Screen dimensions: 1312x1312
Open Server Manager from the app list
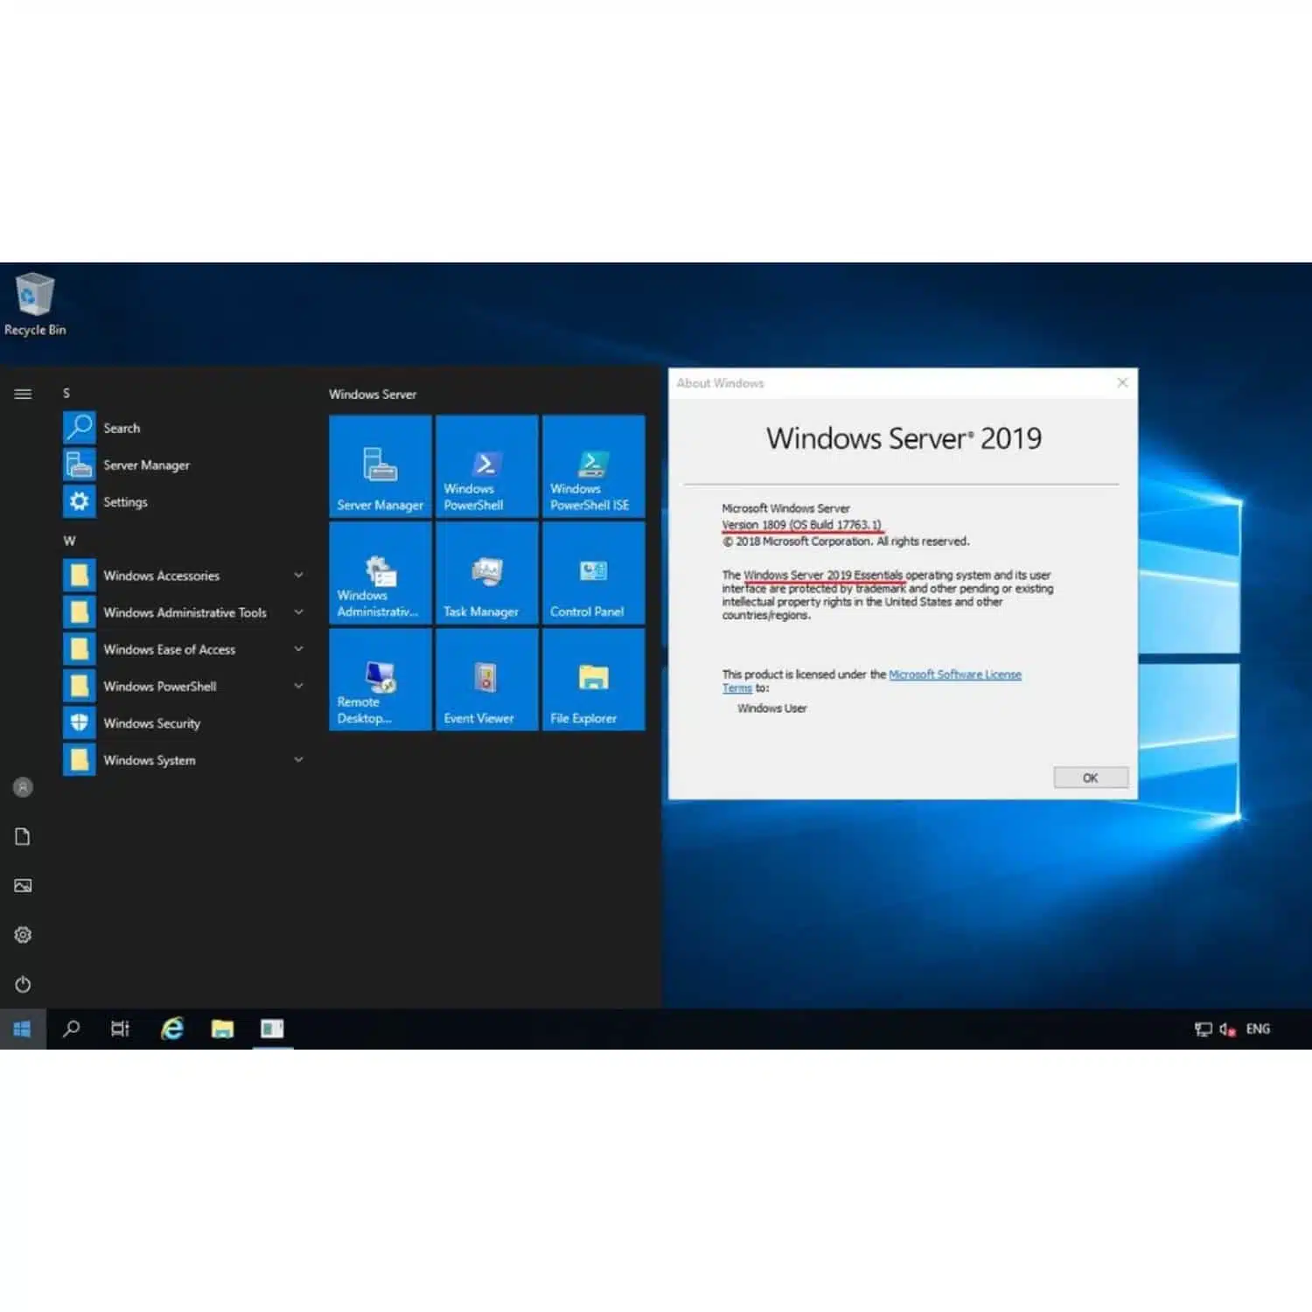coord(184,464)
